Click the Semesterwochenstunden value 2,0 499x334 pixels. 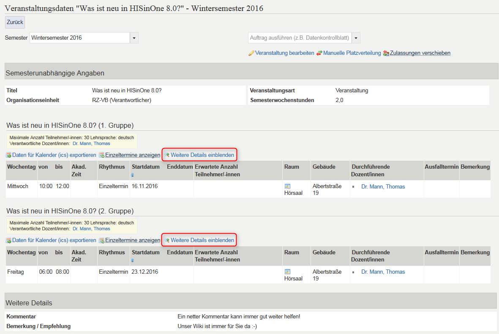(339, 100)
